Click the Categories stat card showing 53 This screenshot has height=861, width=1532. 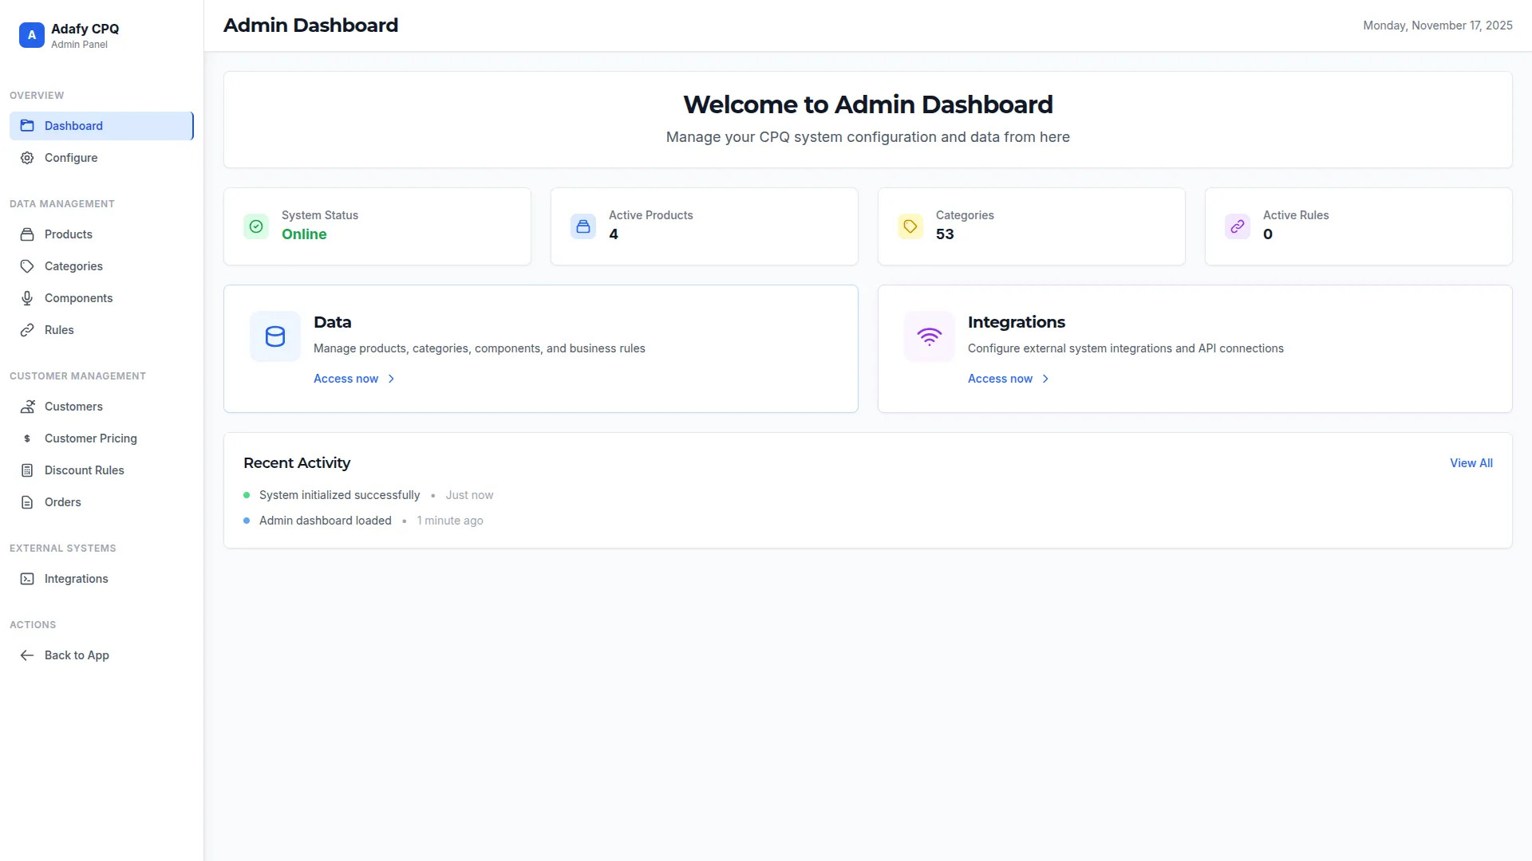coord(1031,226)
